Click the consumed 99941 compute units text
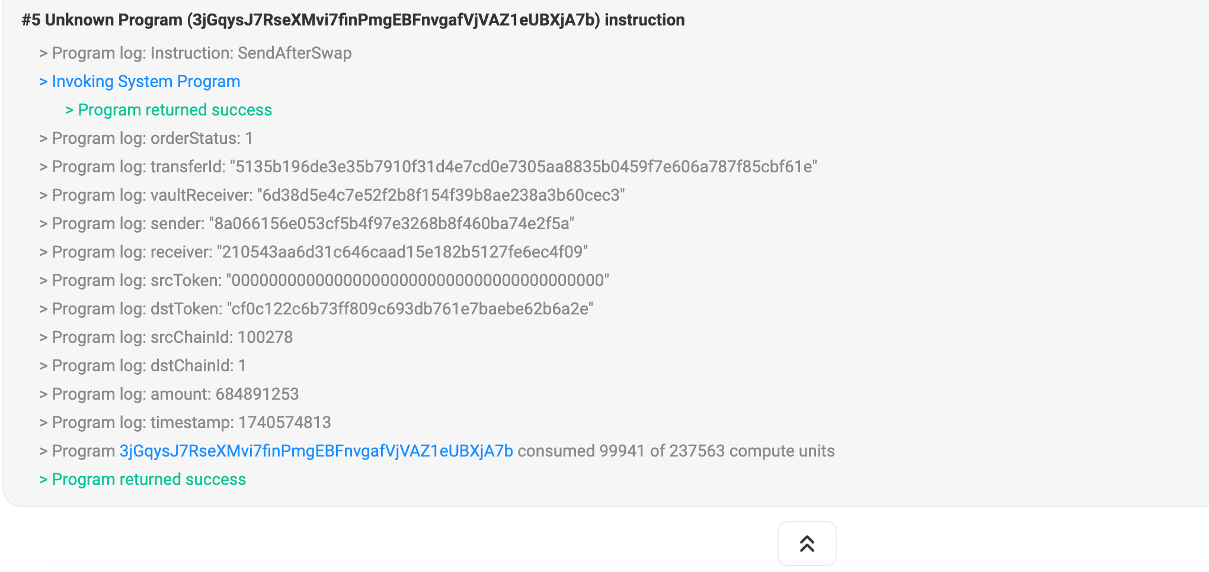The height and width of the screenshot is (572, 1209). click(x=676, y=451)
